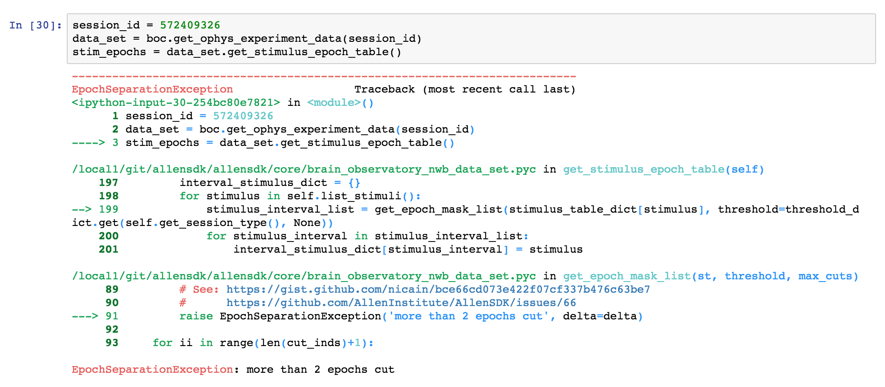
Task: Click the red EpochSeparationException heading above the traceback
Action: (152, 89)
